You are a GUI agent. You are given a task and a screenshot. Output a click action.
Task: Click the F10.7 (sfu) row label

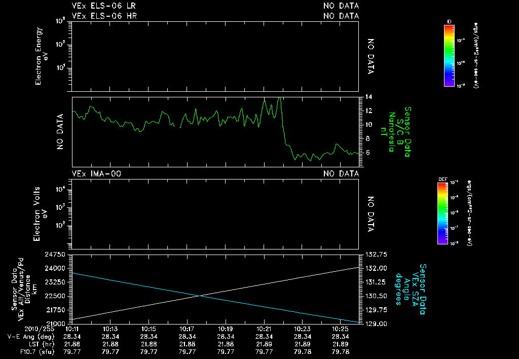click(x=36, y=352)
